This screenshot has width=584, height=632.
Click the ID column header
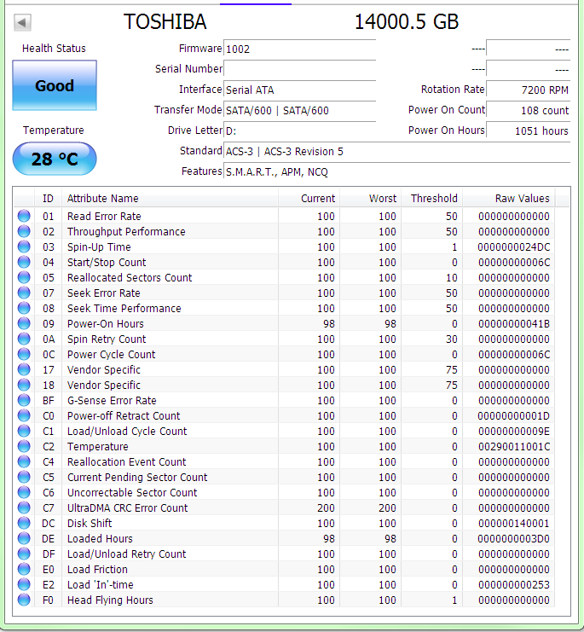click(x=48, y=199)
